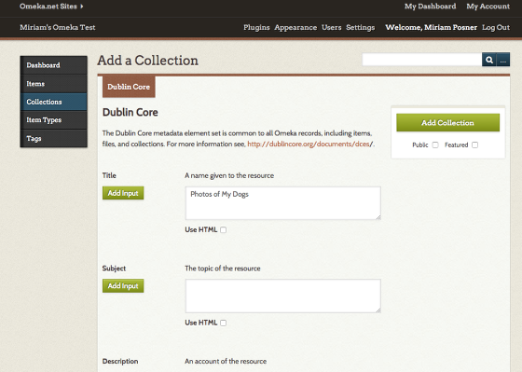Image resolution: width=522 pixels, height=372 pixels.
Task: Click the green Add Collection button
Action: (447, 122)
